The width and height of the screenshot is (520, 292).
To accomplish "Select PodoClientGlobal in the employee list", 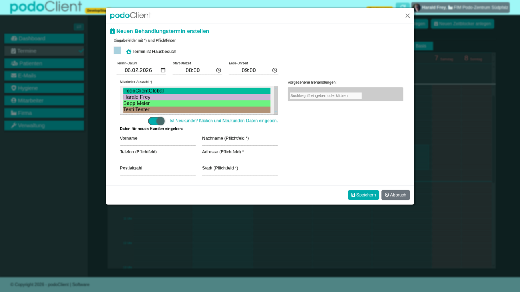I will coord(196,91).
